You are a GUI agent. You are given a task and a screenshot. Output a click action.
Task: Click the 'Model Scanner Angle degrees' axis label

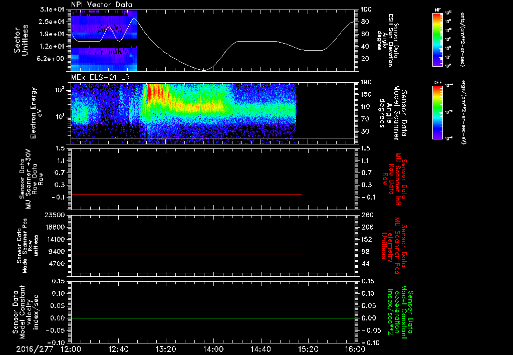(x=393, y=113)
